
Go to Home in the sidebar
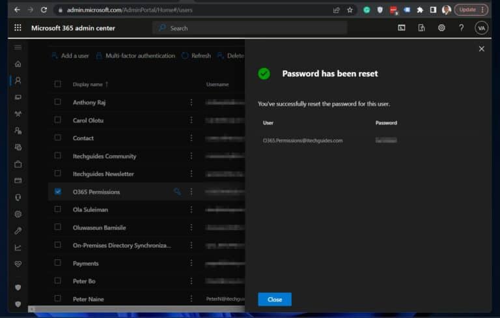[x=18, y=64]
